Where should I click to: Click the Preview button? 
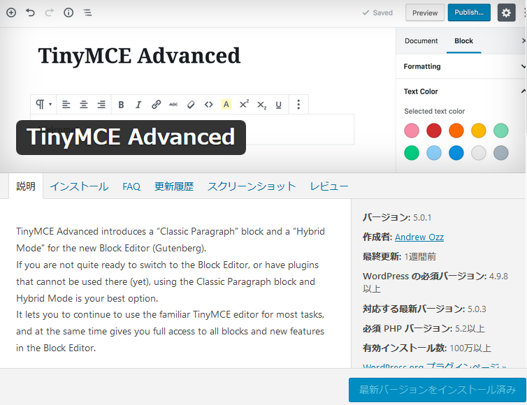[x=425, y=13]
